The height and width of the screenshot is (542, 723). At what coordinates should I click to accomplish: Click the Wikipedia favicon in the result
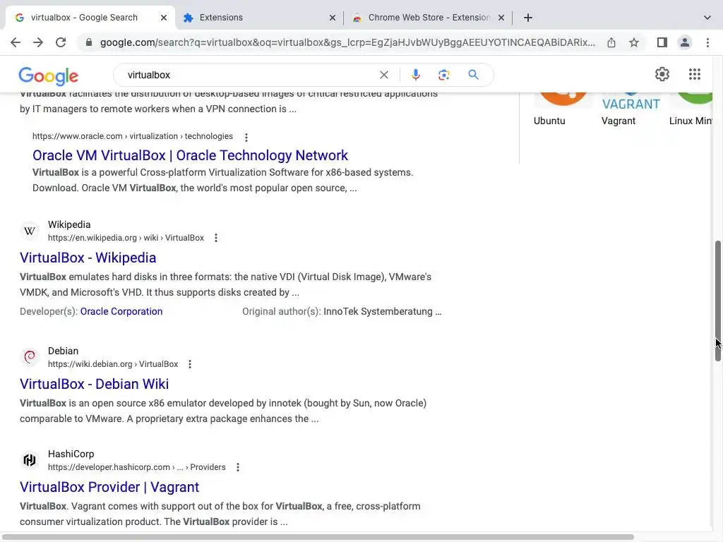[30, 231]
